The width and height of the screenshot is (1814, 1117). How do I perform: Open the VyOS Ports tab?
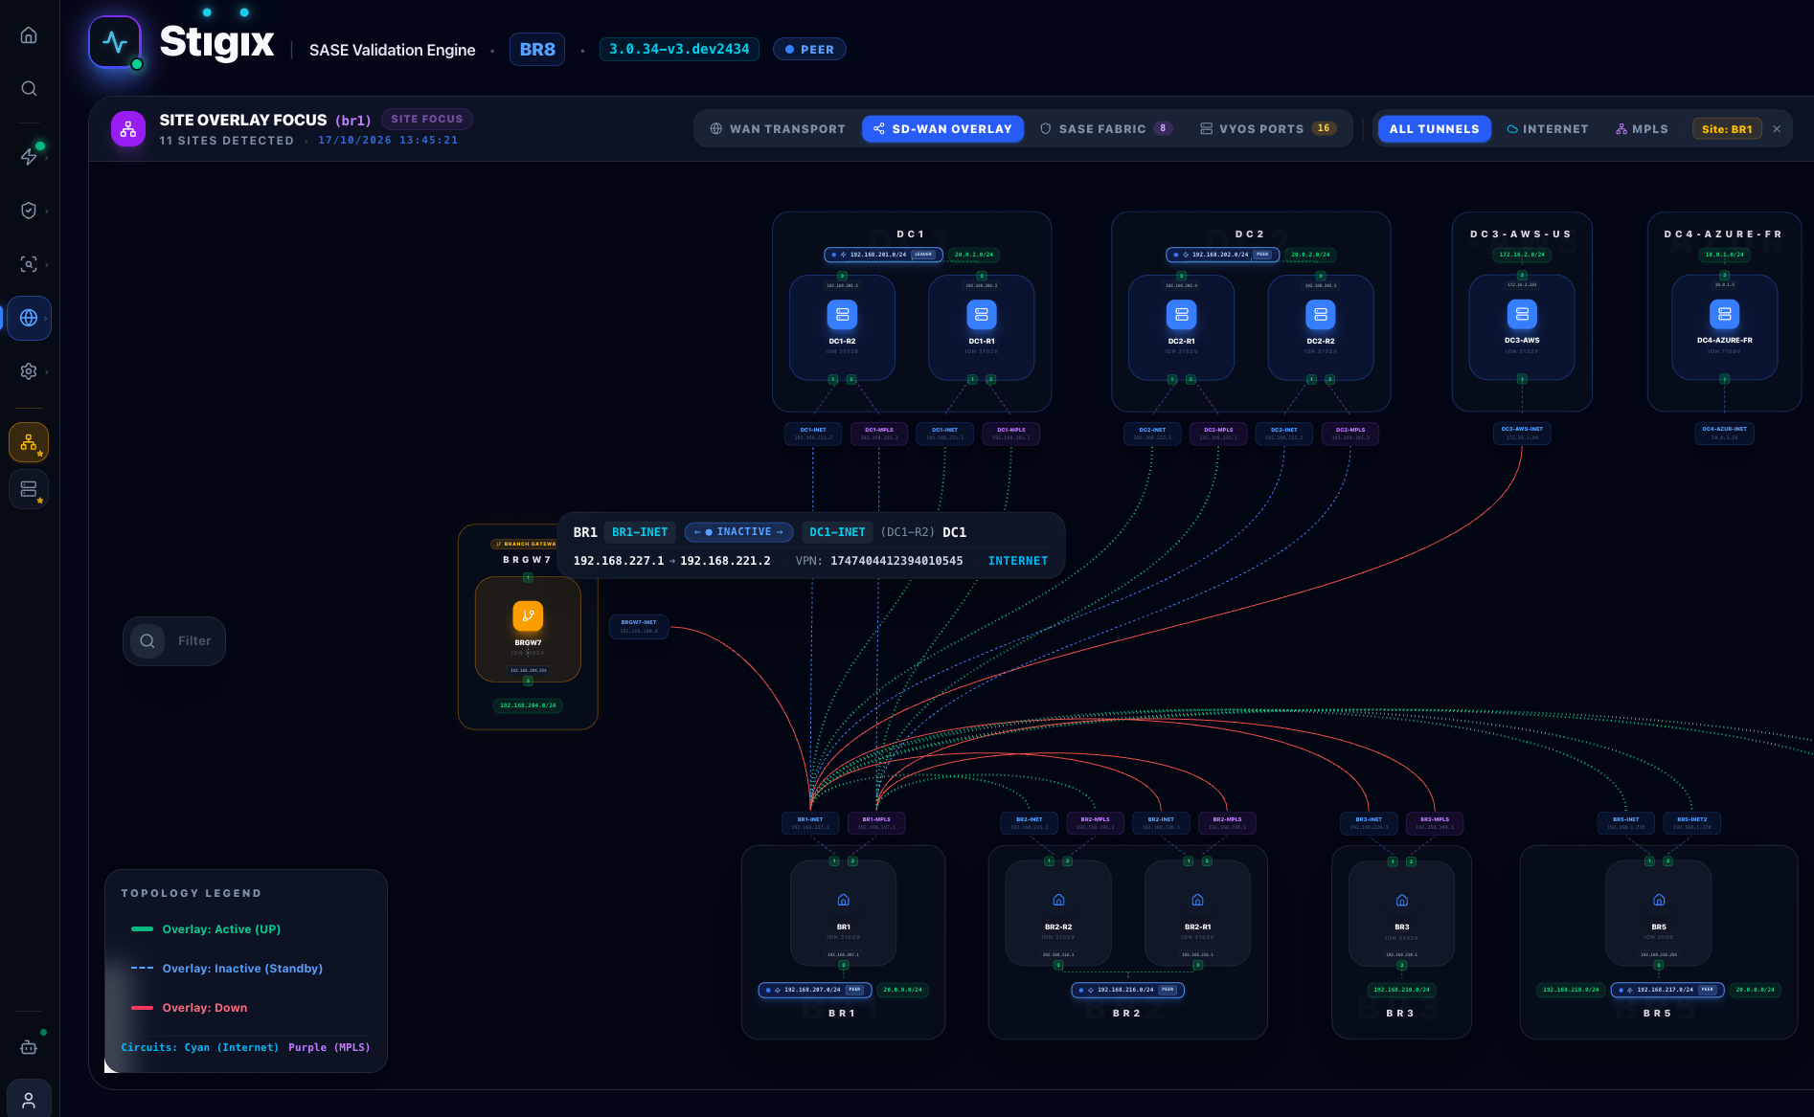1268,129
